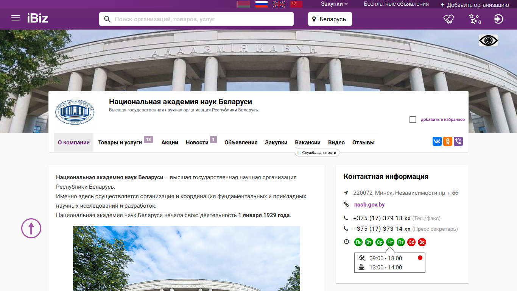Select Tuesday (Вт) schedule circle
This screenshot has height=291, width=517.
coord(369,242)
